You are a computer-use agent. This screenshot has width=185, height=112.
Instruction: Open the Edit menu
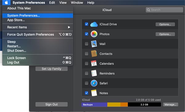point(52,2)
